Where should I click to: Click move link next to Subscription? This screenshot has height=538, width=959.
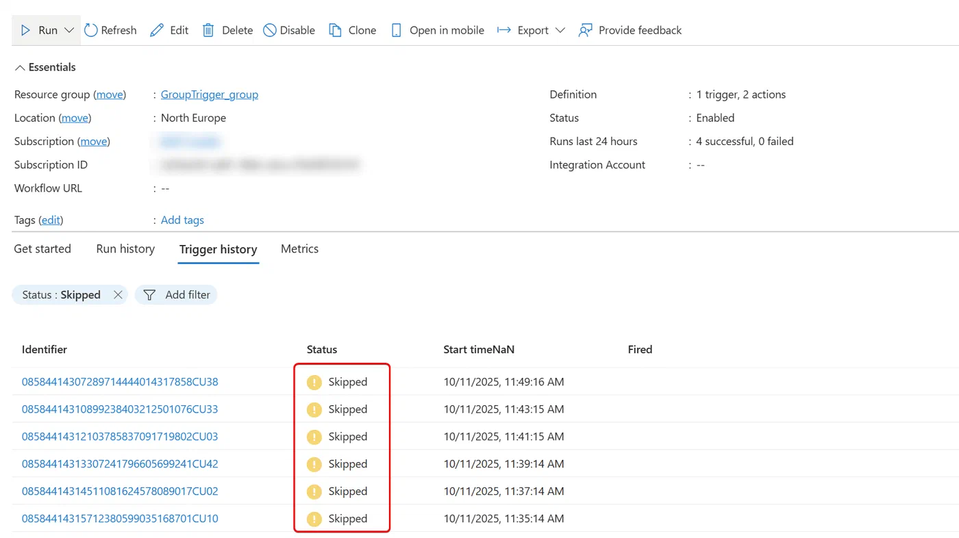[94, 141]
